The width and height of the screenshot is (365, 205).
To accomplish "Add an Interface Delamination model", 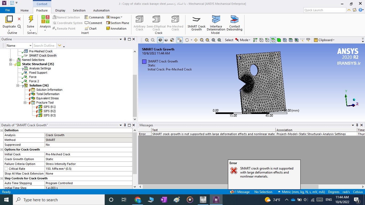I will 216,23.
